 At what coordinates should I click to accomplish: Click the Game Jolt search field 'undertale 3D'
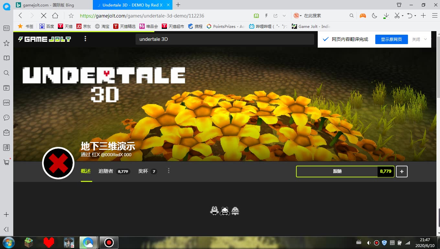point(225,39)
